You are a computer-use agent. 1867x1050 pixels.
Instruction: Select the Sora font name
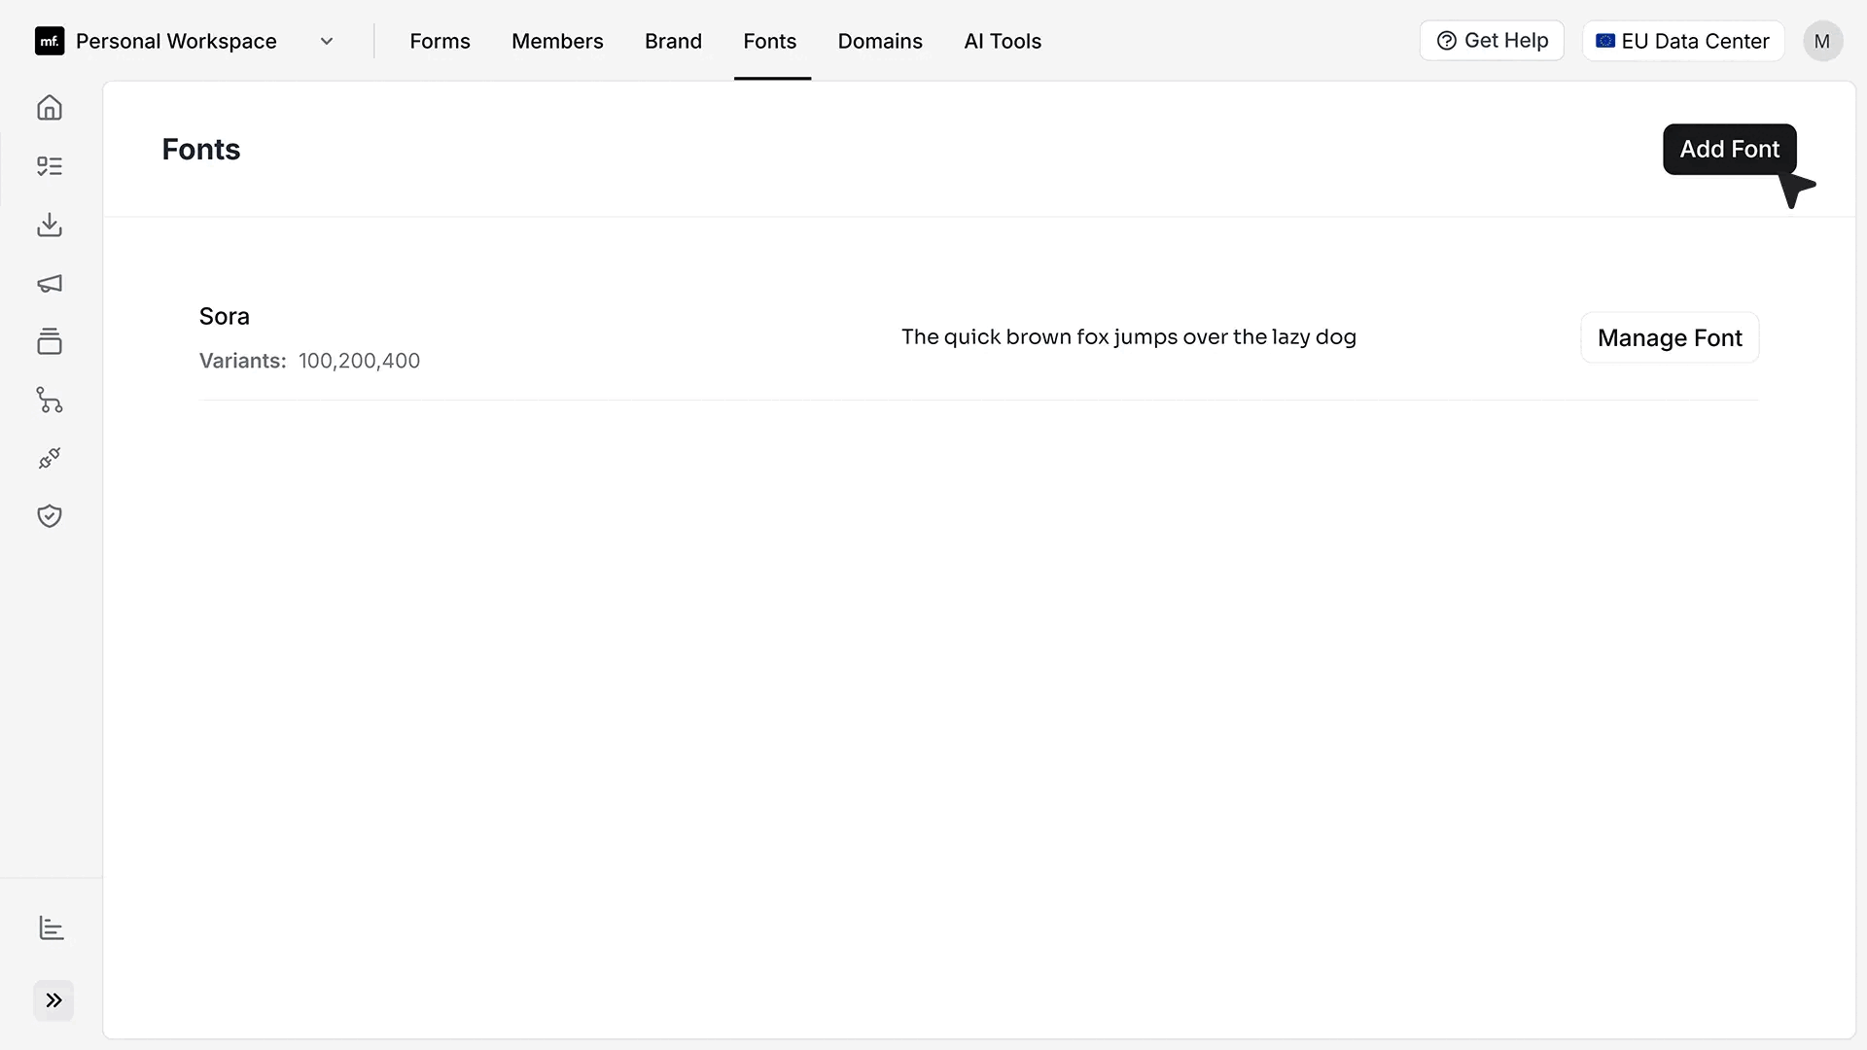225,316
